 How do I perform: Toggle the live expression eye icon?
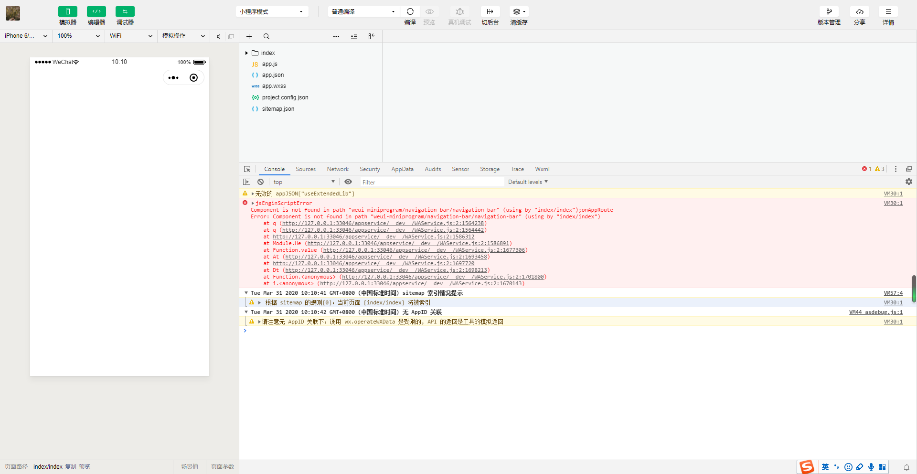click(x=348, y=182)
